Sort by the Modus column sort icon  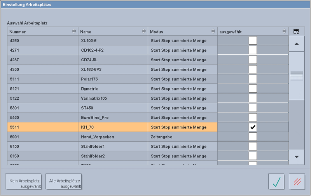click(213, 31)
